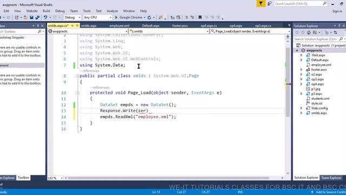The image size is (346, 195).
Task: Close the xmlds.aspx.cs tab
Action: tap(77, 25)
